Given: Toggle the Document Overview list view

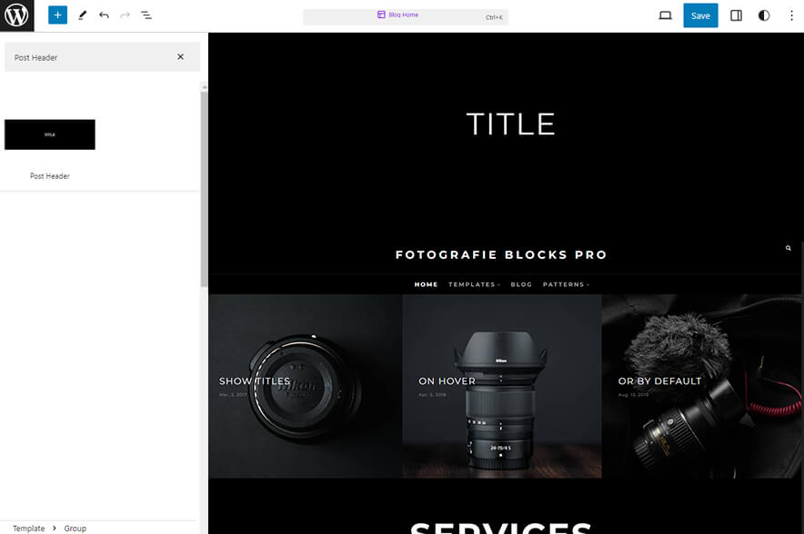Looking at the screenshot, I should click(146, 15).
